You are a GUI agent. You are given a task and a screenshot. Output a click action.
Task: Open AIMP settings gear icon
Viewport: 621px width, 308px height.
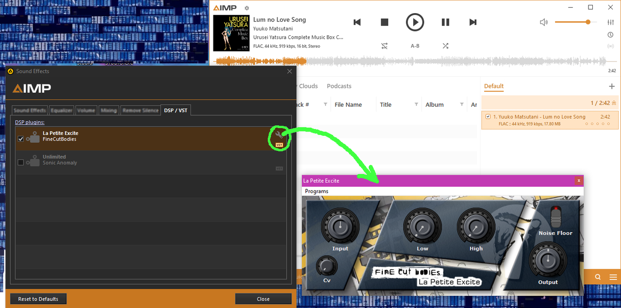pyautogui.click(x=247, y=8)
